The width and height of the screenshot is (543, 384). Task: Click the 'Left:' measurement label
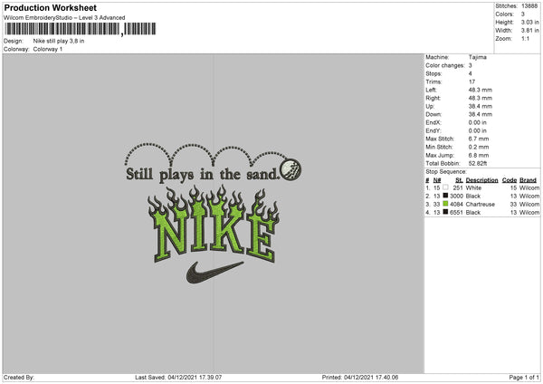coord(431,90)
